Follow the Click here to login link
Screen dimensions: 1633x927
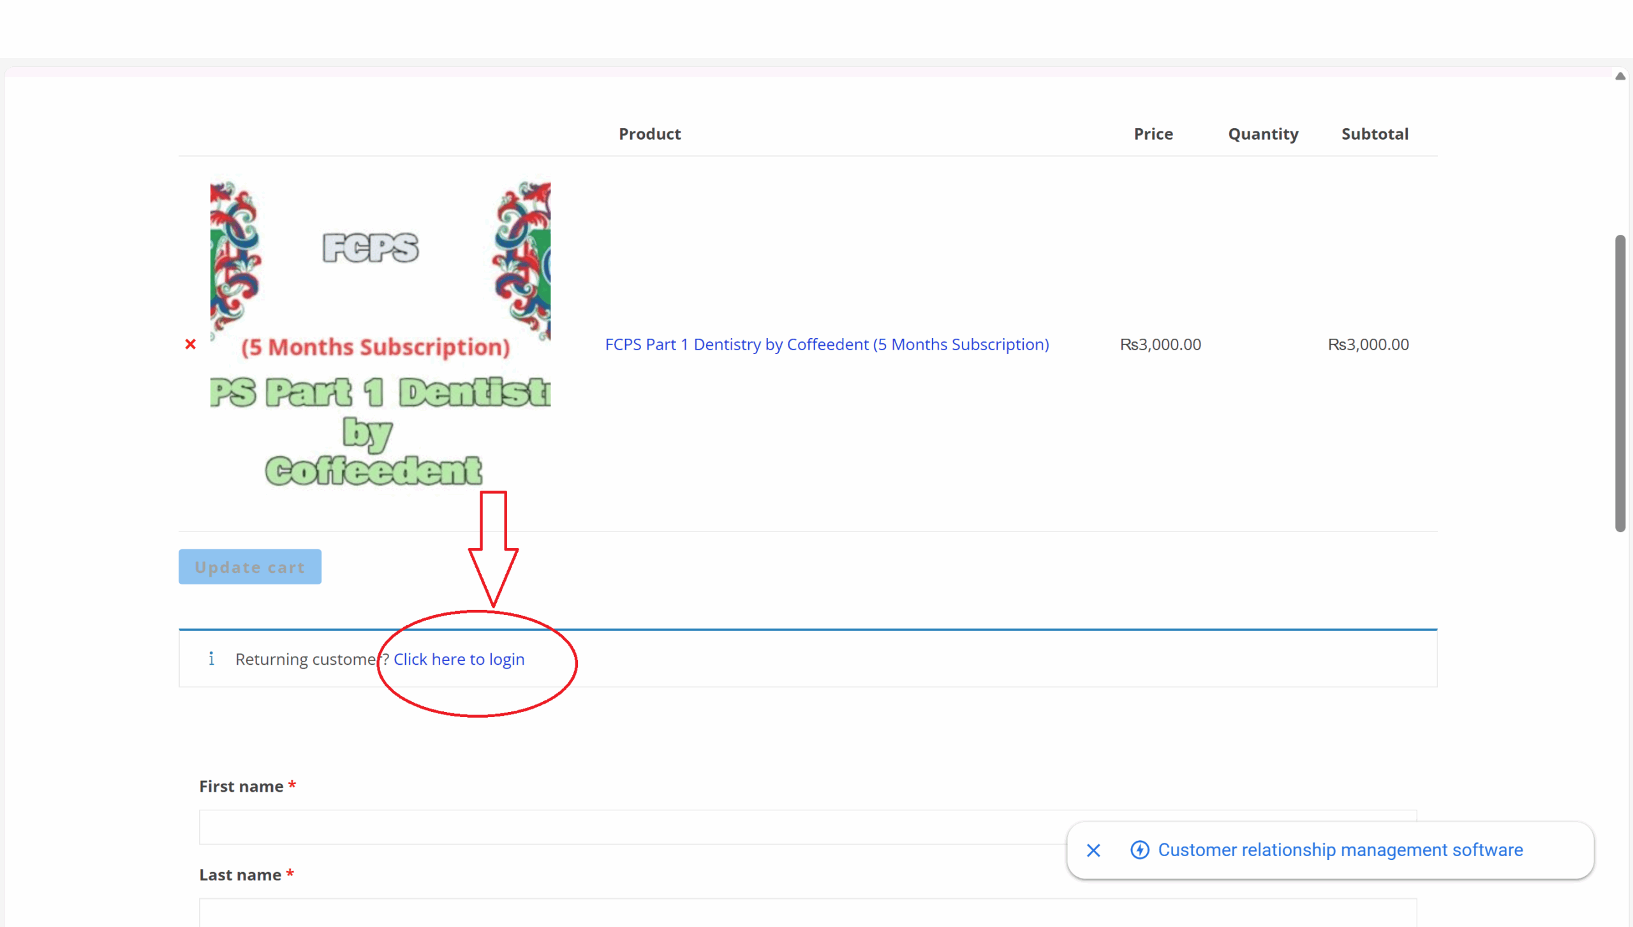[x=459, y=659]
